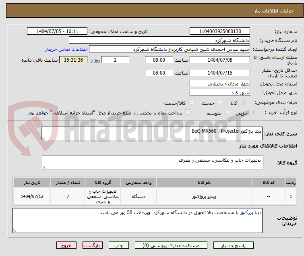The width and height of the screenshot is (304, 256).
Task: Select the خدمت radio button
Action: coord(220,102)
